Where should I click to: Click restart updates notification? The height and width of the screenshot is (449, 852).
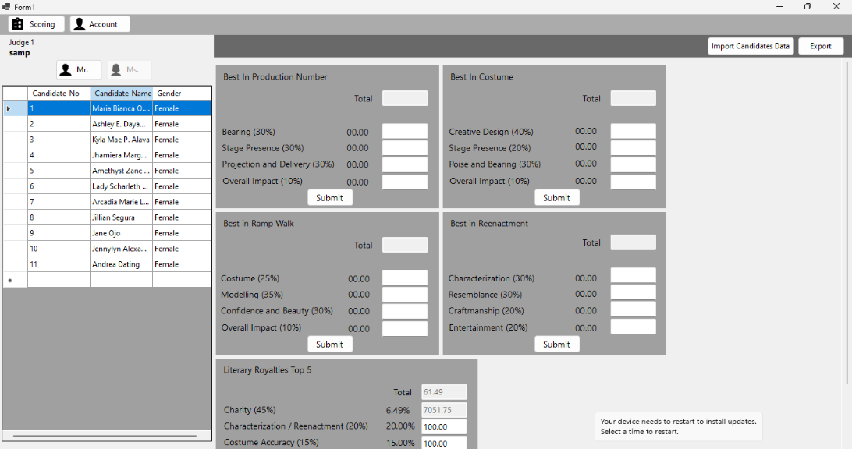[678, 426]
